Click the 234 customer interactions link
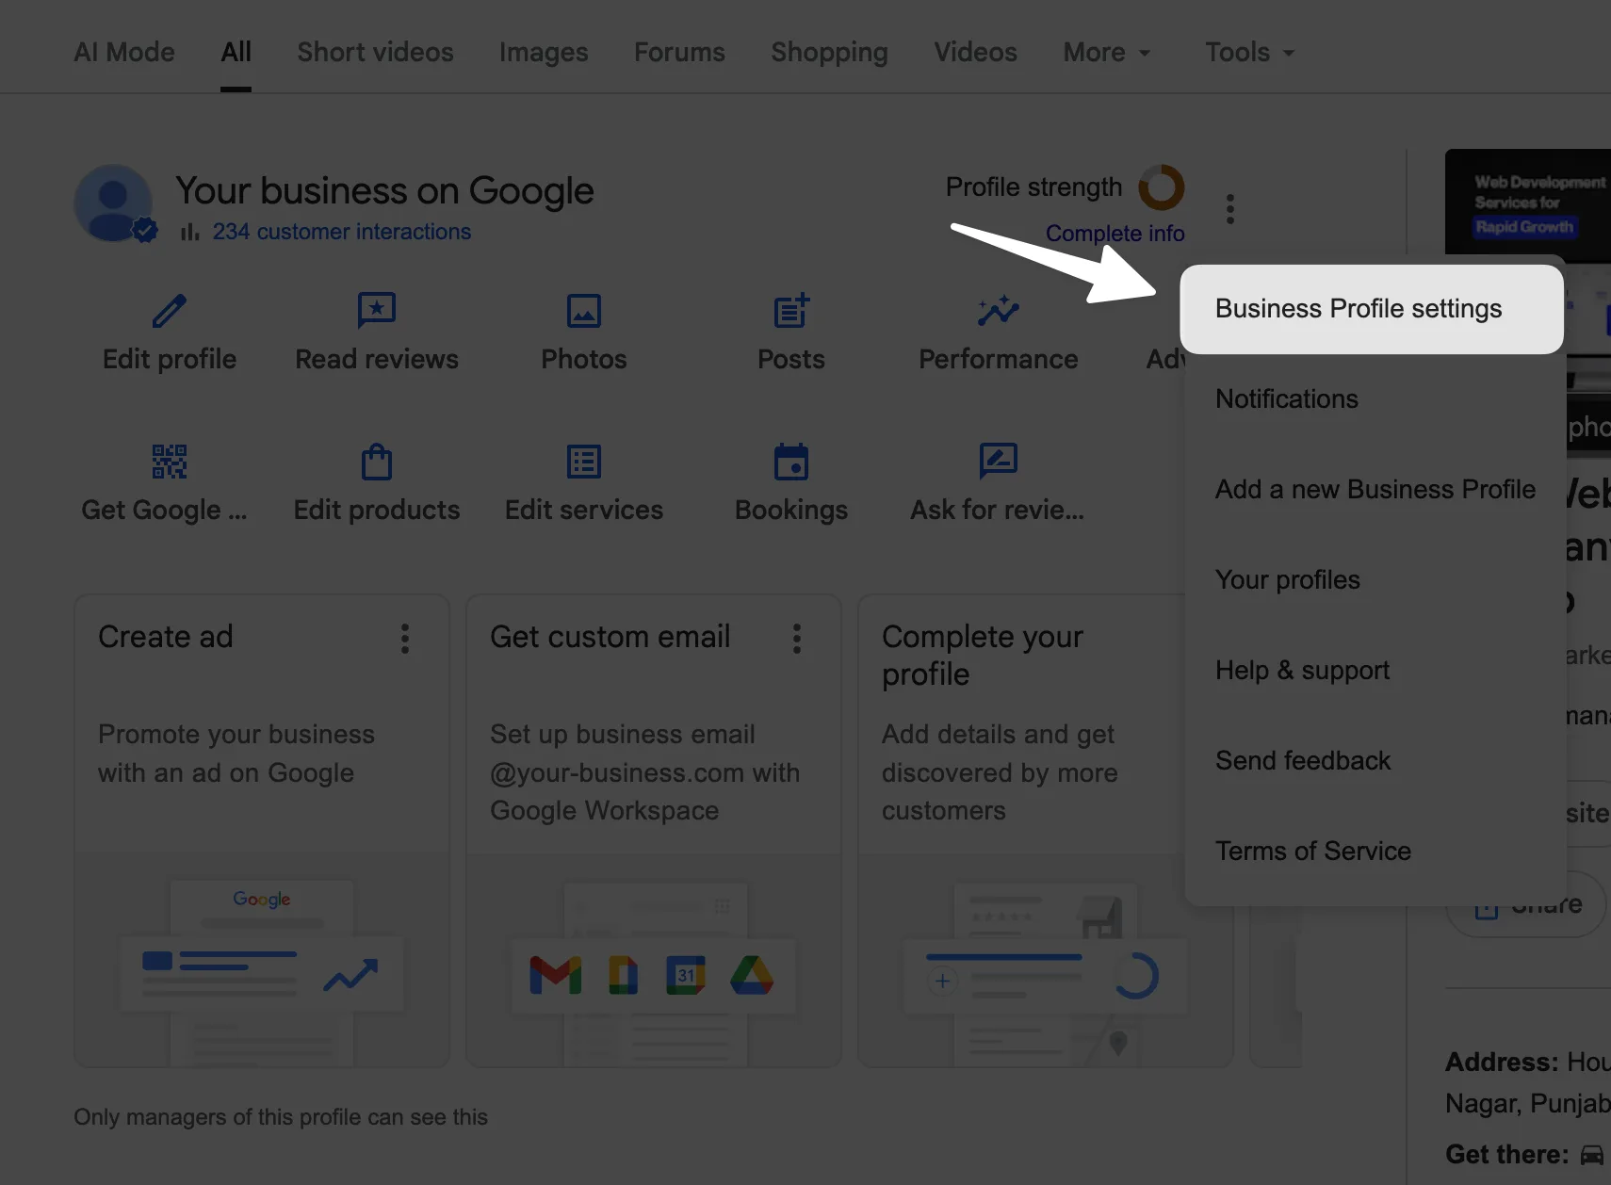The height and width of the screenshot is (1185, 1611). click(341, 232)
